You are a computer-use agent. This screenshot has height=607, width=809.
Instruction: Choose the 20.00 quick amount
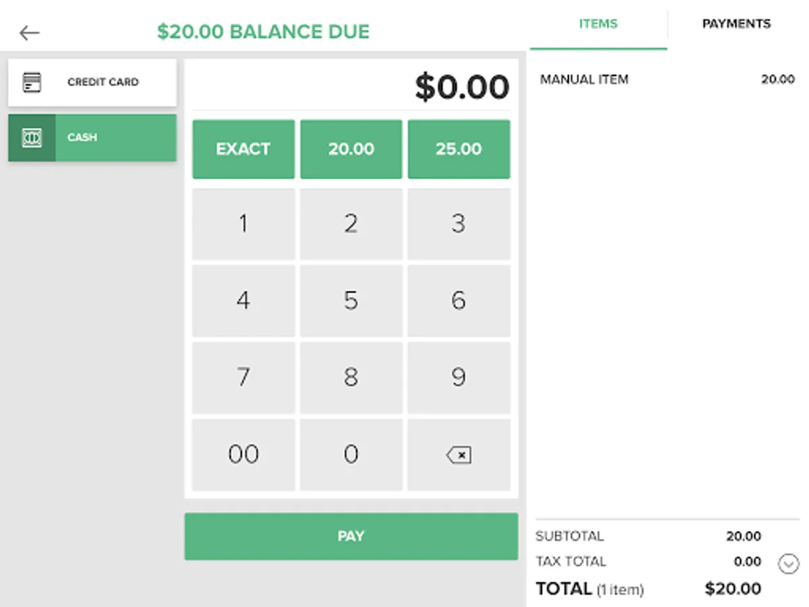coord(351,149)
